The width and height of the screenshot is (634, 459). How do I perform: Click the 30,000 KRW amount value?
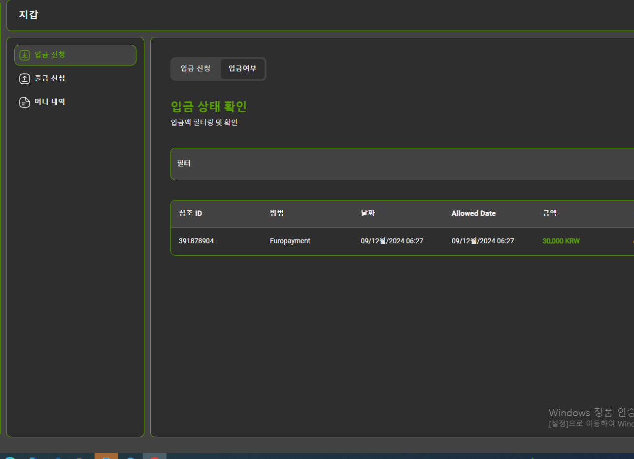561,241
